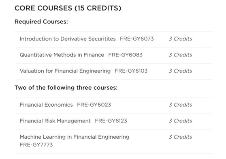Viewport: 226px width, 159px height.
Task: Open Machine Learning in Financial Engineering course
Action: point(75,137)
